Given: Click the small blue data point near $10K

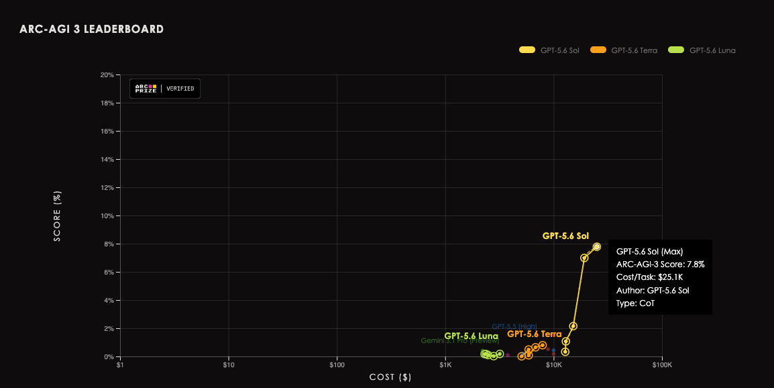Looking at the screenshot, I should pos(553,350).
